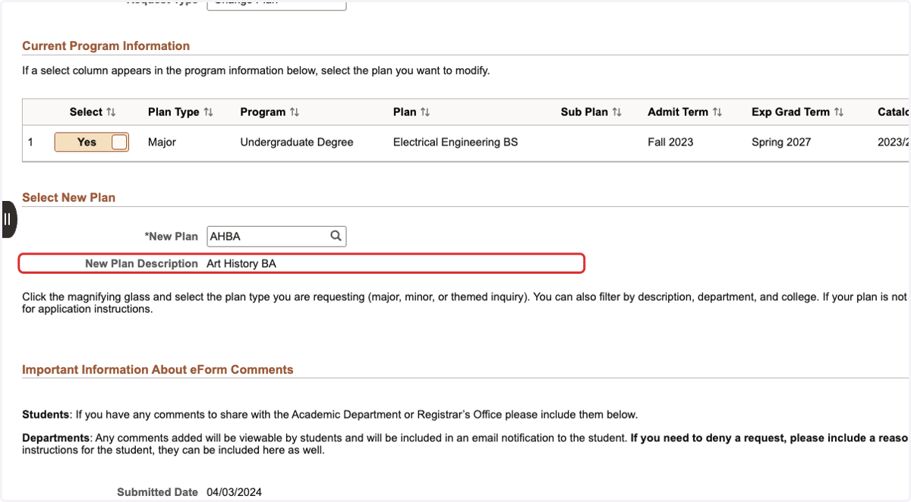The height and width of the screenshot is (502, 911).
Task: Sort table by Plan column
Action: (x=411, y=111)
